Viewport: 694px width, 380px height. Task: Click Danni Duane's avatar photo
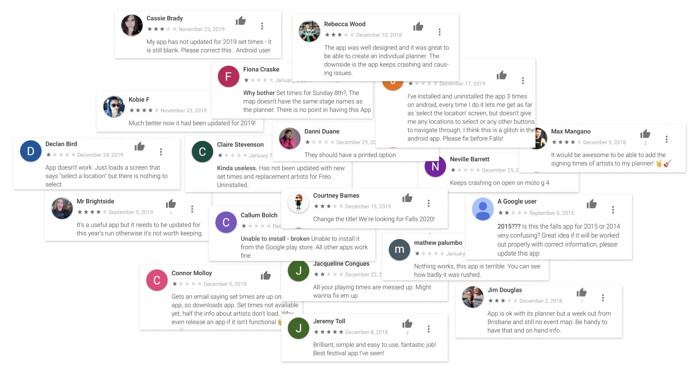click(x=290, y=138)
